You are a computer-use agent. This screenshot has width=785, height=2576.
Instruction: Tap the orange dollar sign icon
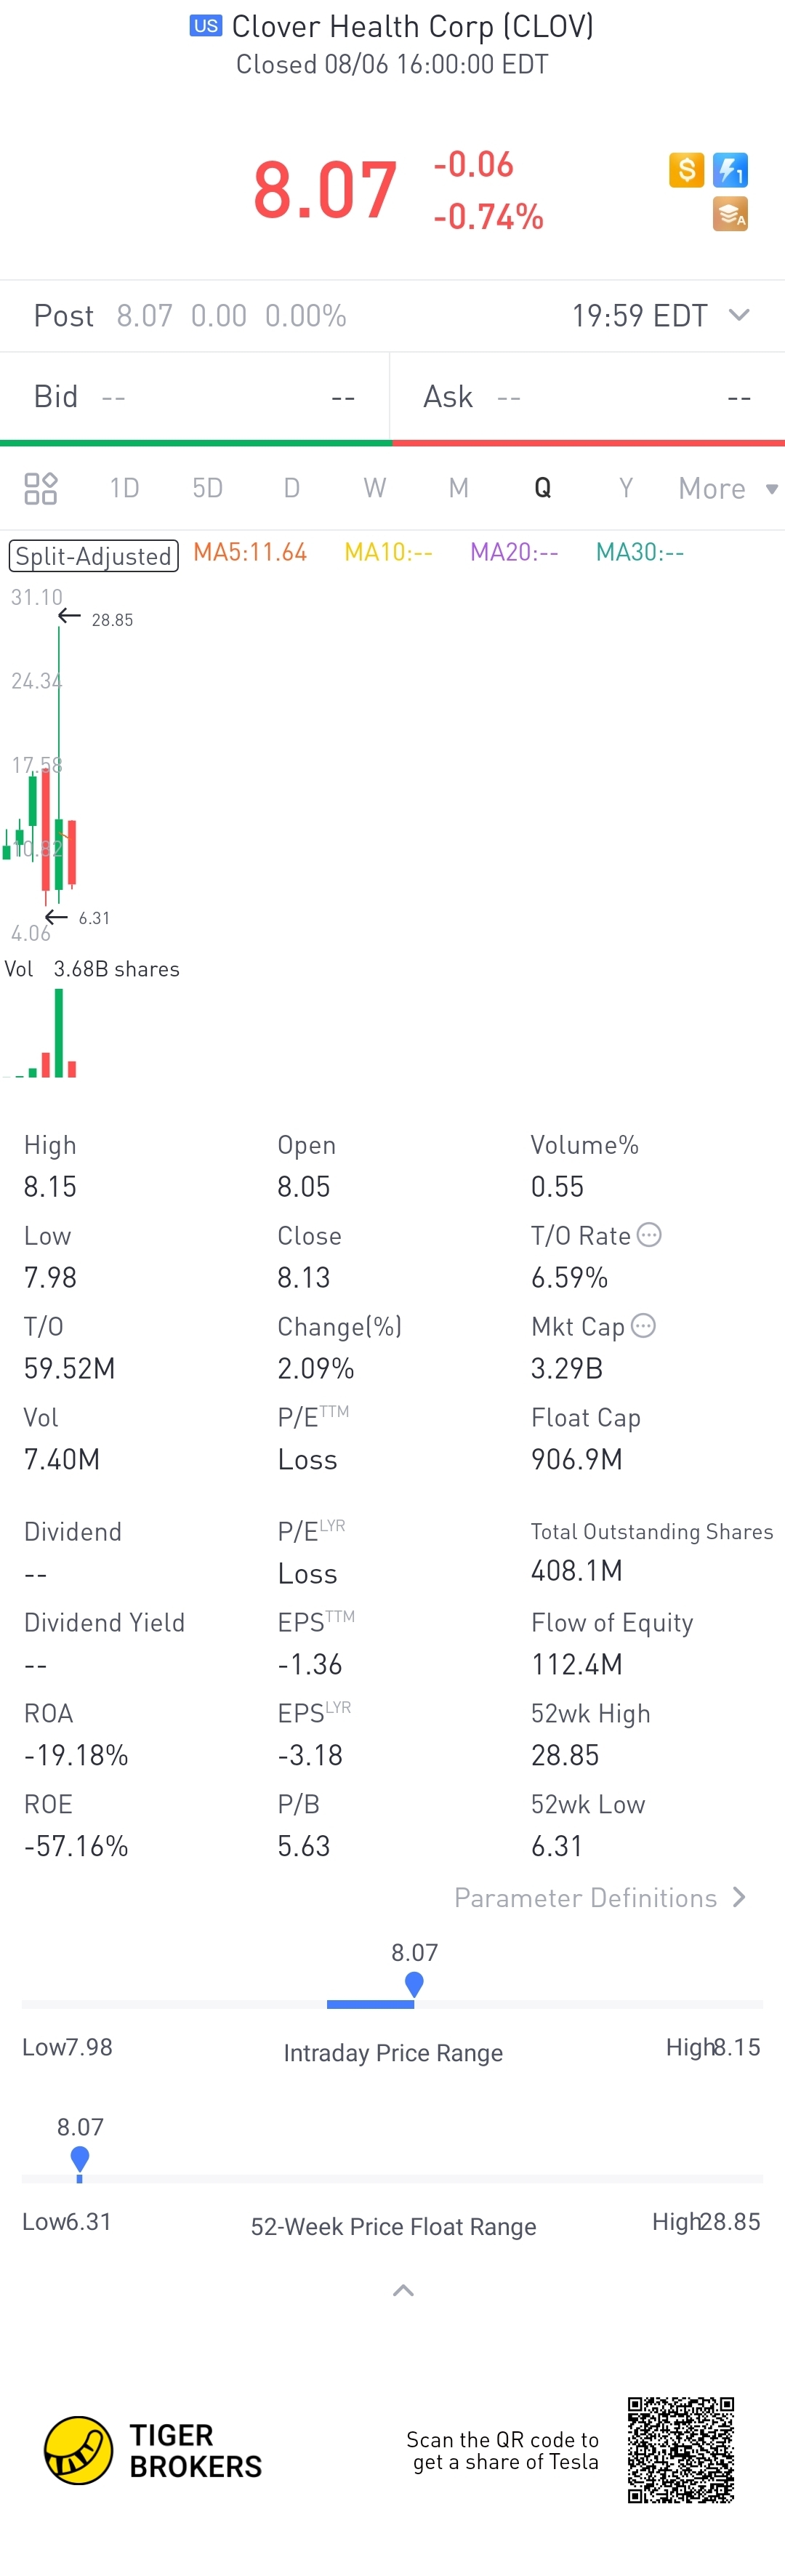click(686, 170)
